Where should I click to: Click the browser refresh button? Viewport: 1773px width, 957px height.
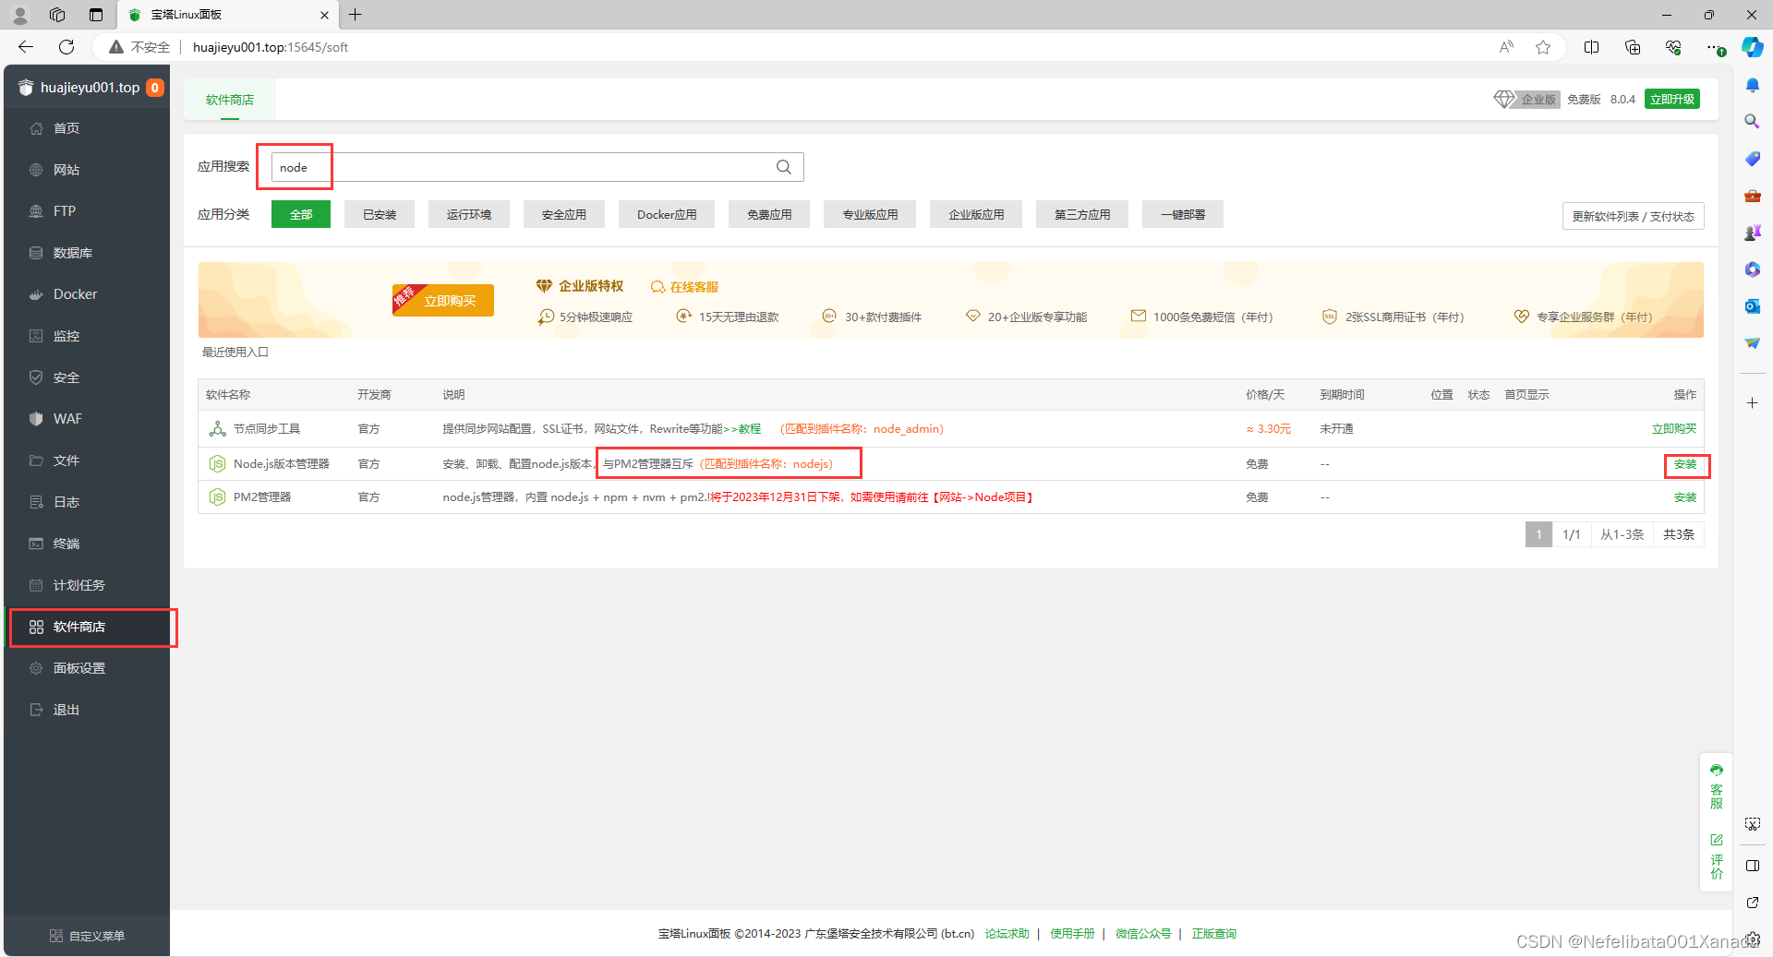point(66,47)
